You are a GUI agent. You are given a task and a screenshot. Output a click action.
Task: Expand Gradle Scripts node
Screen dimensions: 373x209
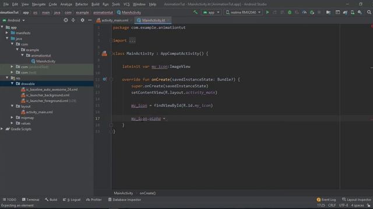pyautogui.click(x=2, y=129)
